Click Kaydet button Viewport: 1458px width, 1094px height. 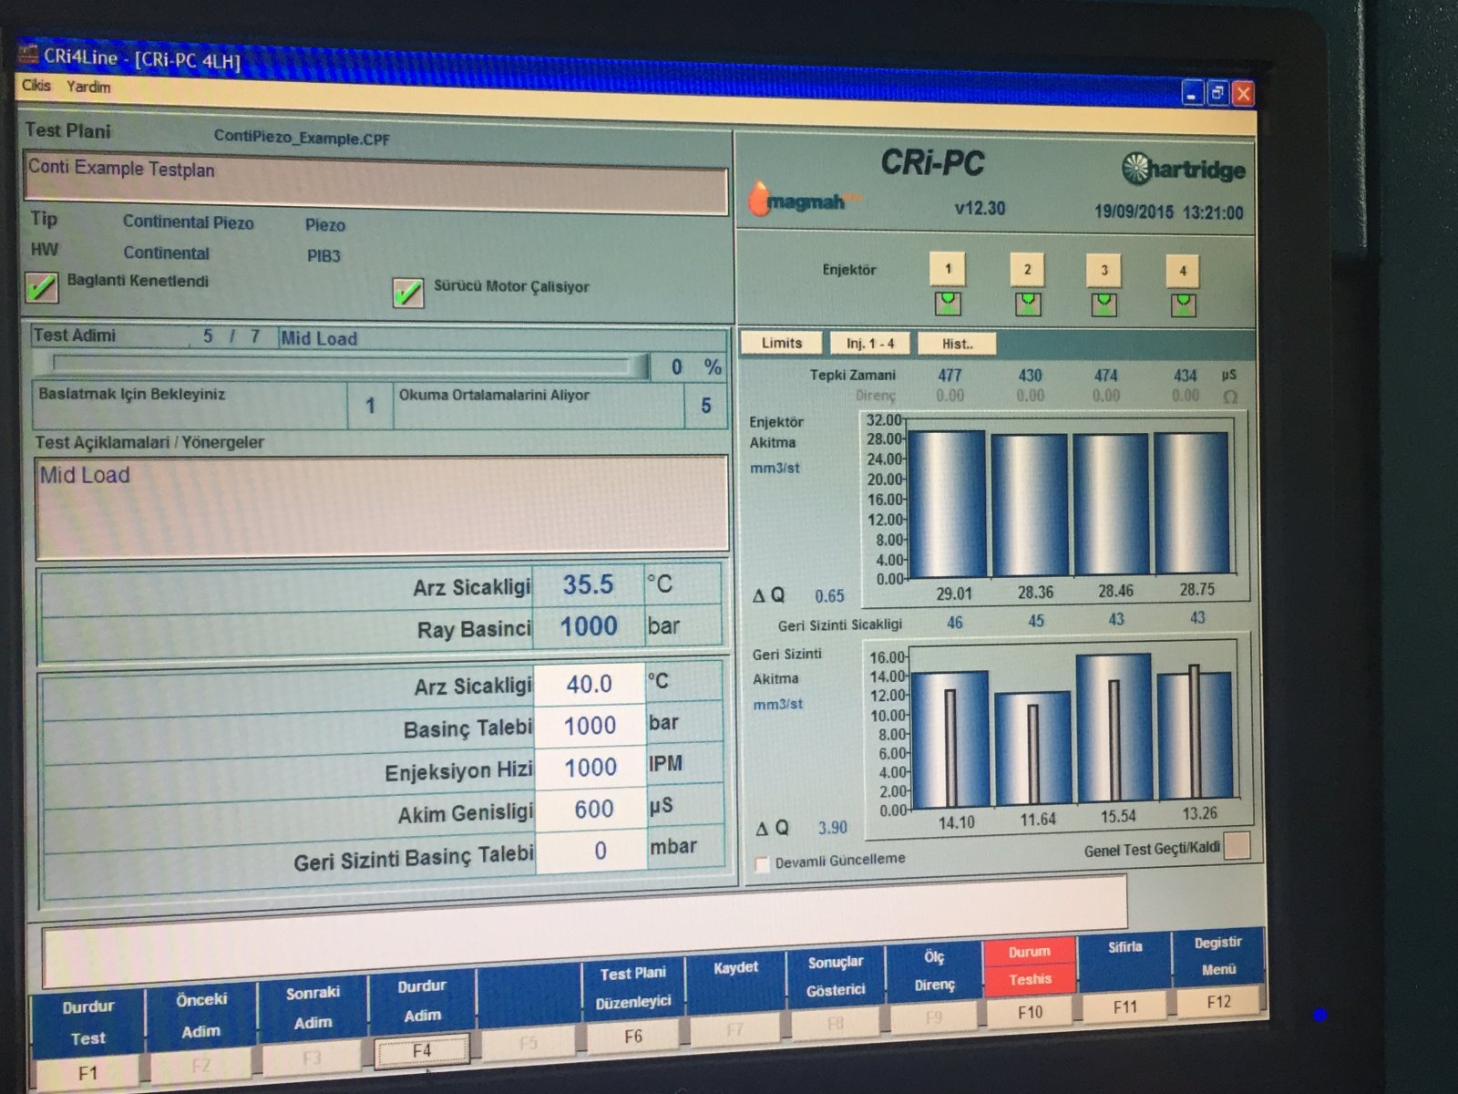pyautogui.click(x=735, y=996)
